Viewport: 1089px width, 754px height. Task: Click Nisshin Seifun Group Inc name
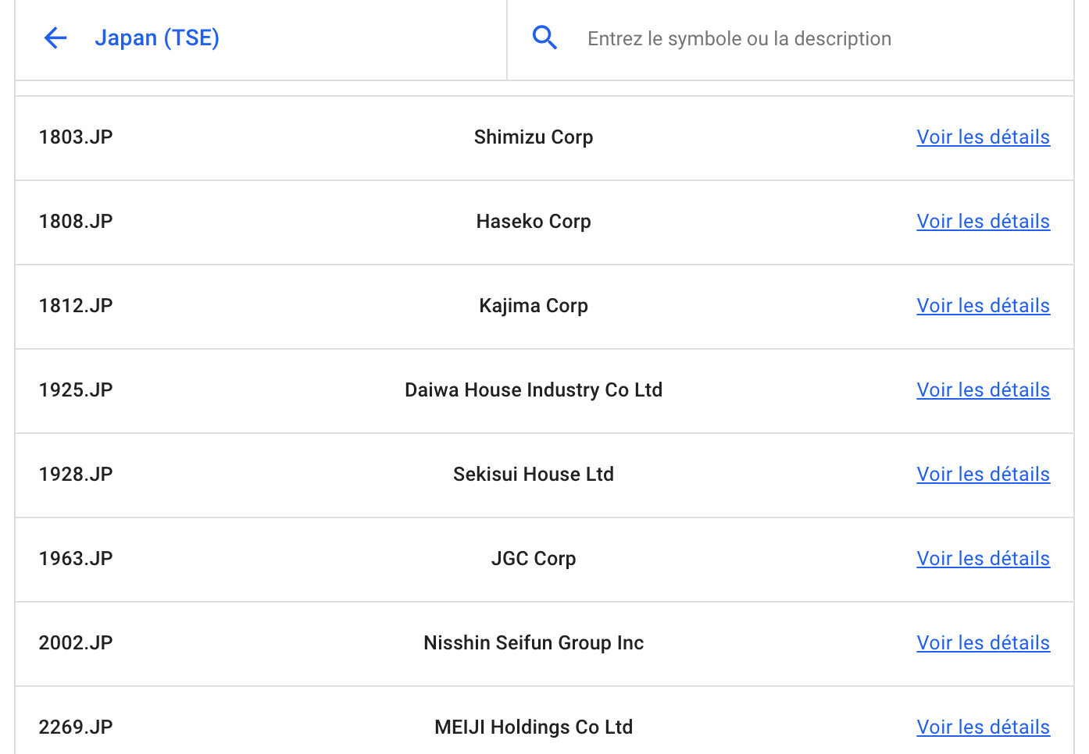(x=534, y=643)
